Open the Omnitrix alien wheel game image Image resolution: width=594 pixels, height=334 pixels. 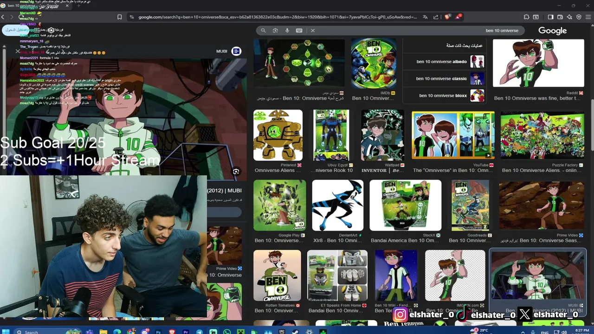tap(299, 64)
